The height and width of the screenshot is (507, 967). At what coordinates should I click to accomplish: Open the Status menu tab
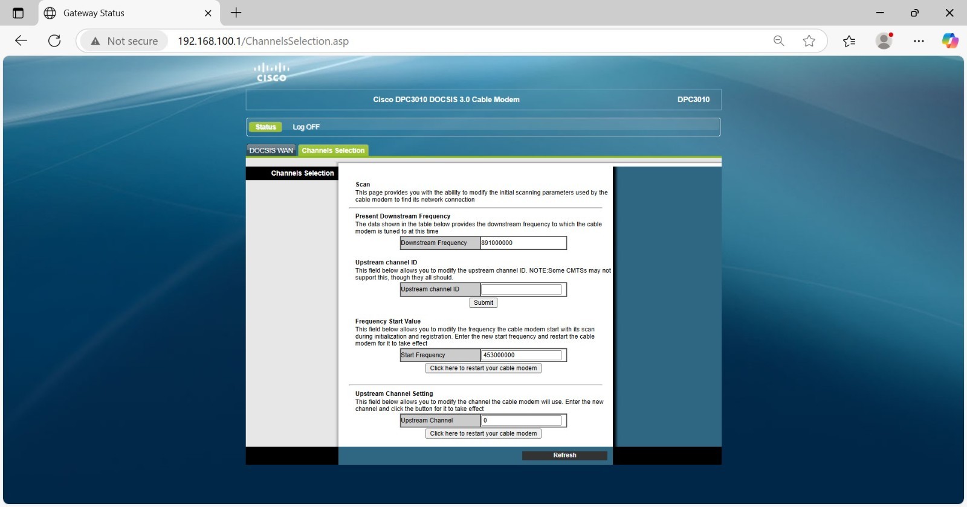[265, 127]
